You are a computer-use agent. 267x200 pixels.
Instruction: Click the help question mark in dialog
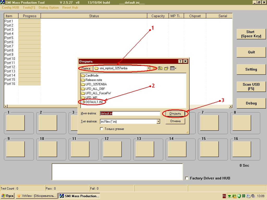[x=180, y=61]
